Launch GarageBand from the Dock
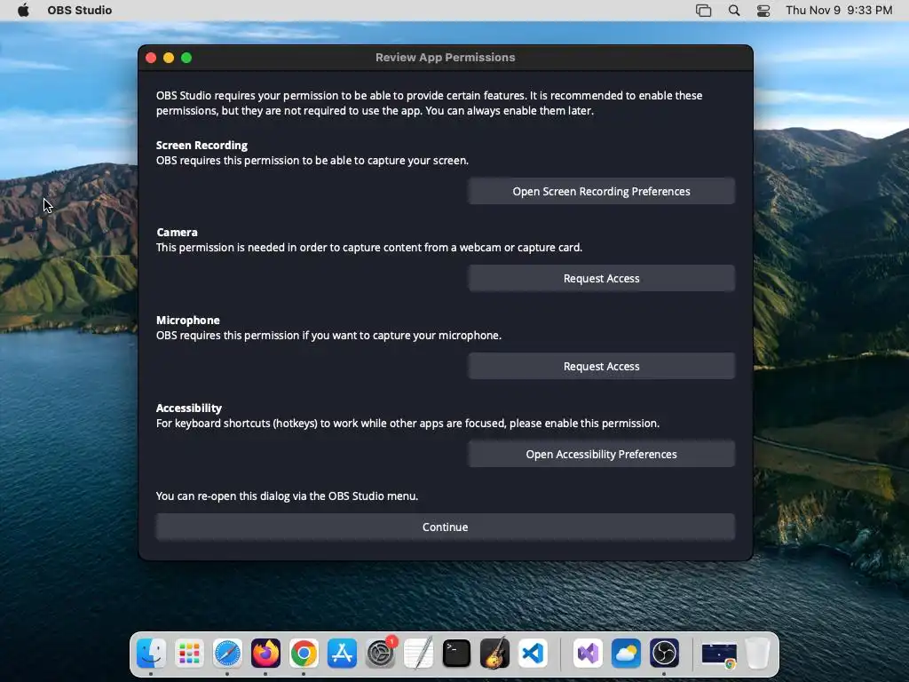The height and width of the screenshot is (682, 909). click(494, 654)
